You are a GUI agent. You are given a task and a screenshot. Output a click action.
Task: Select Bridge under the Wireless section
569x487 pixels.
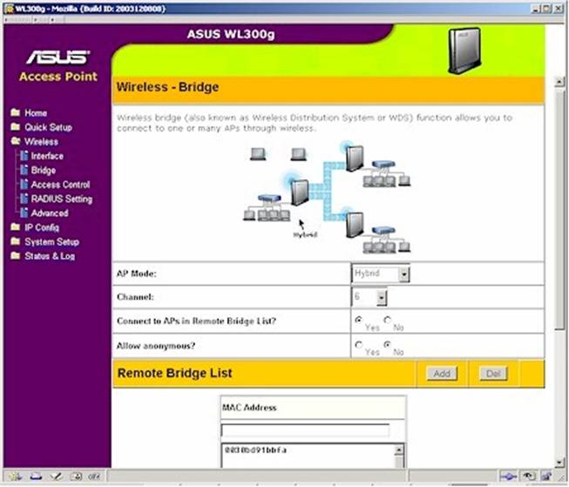(x=44, y=170)
